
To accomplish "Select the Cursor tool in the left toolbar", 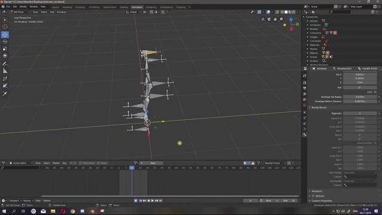I will point(5,27).
